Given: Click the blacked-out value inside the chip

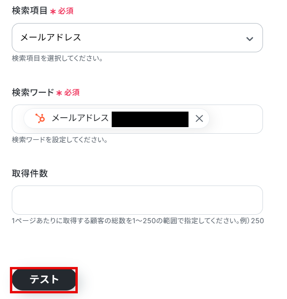Looking at the screenshot, I should pos(150,120).
